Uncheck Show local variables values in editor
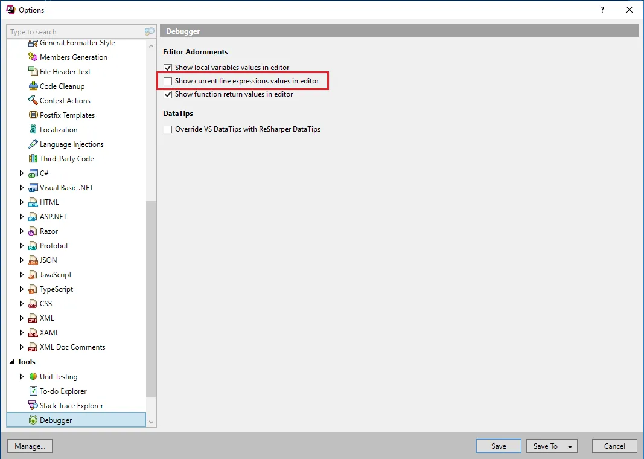This screenshot has height=459, width=644. pos(168,68)
